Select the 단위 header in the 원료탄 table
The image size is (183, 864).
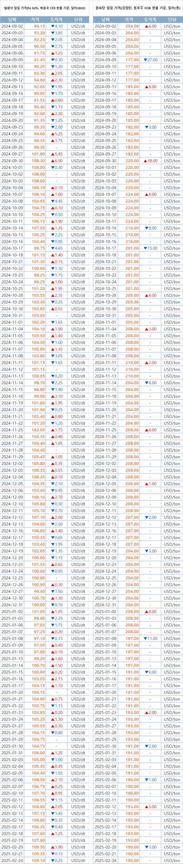point(172,20)
